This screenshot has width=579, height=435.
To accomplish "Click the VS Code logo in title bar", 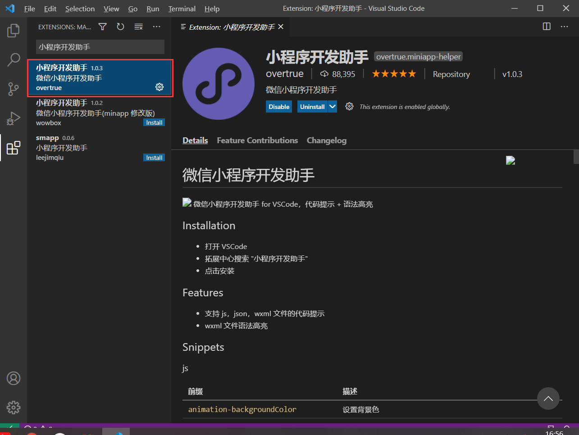I will click(x=10, y=8).
